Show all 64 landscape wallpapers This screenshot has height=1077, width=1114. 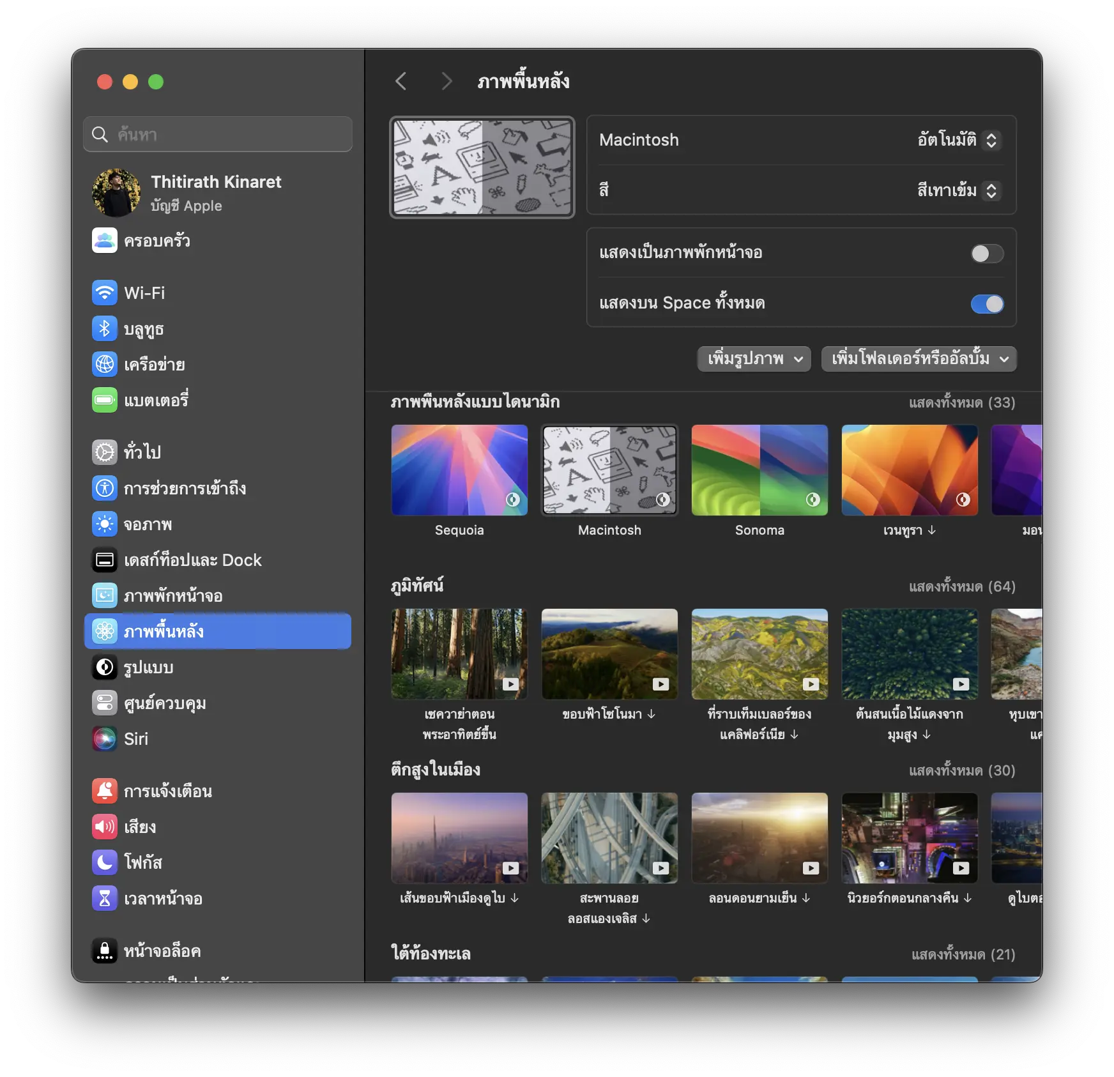coord(961,586)
